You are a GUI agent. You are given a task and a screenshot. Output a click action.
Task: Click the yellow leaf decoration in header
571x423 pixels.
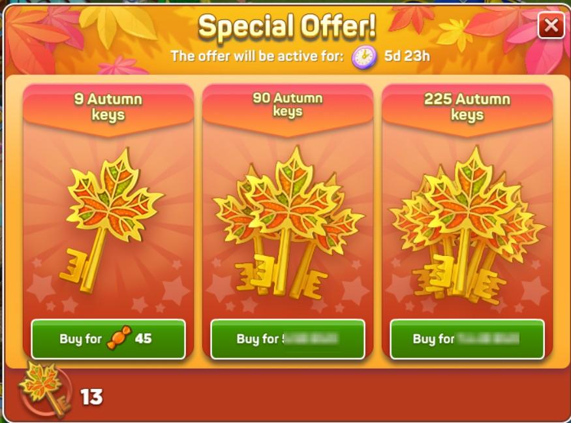tap(114, 25)
